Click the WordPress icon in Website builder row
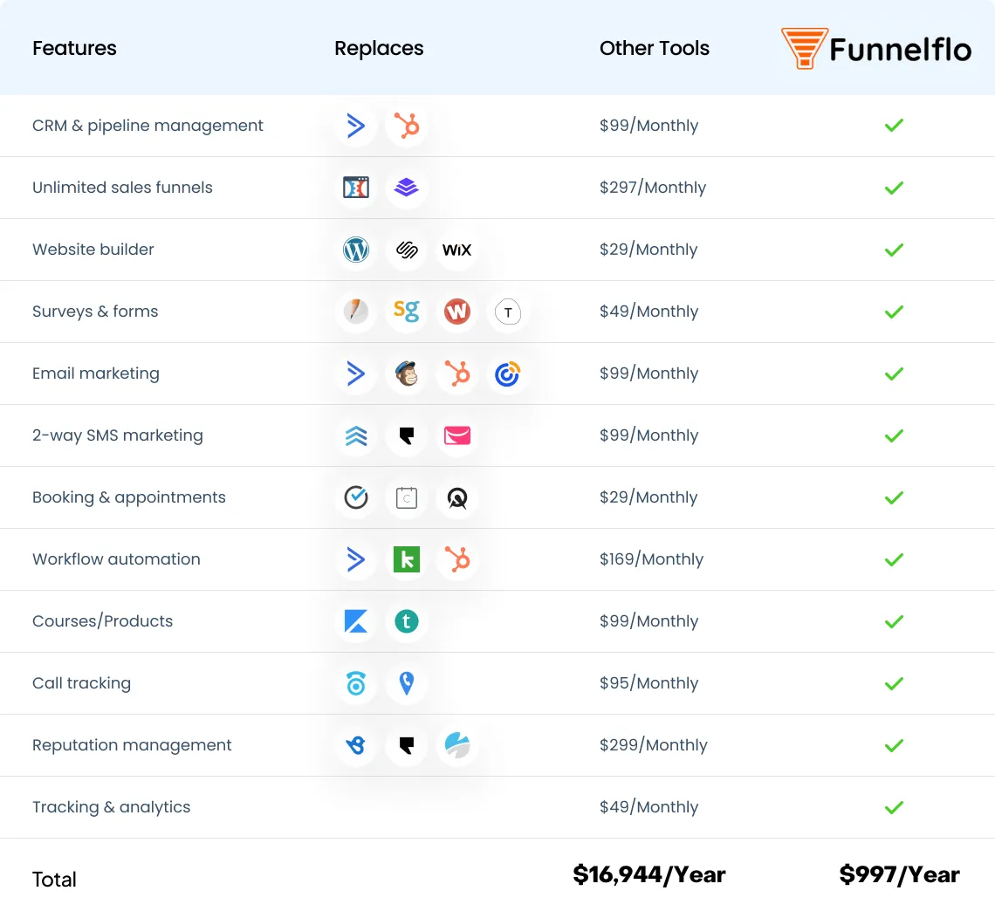 click(x=356, y=250)
